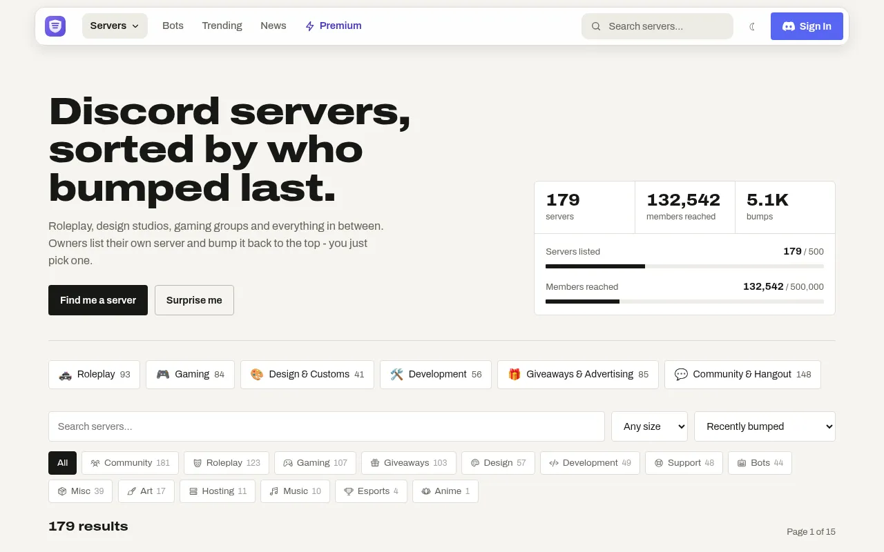Filter by Giveaways tag 103
The image size is (884, 552).
point(409,463)
